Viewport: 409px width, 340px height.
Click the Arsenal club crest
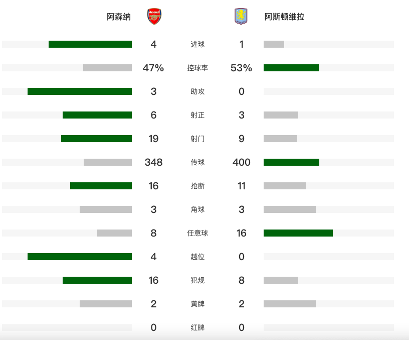click(x=154, y=17)
